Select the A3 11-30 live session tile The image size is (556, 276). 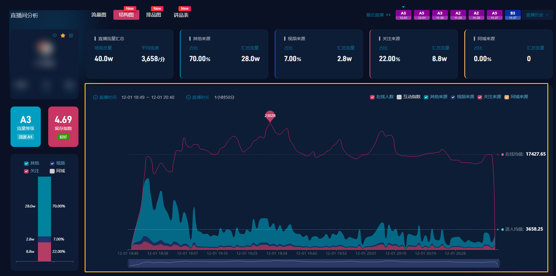(440, 15)
